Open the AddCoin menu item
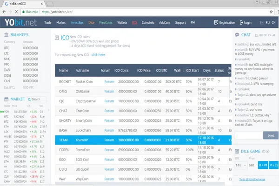Image resolution: width=279 pixels, height=186 pixels. tap(165, 23)
